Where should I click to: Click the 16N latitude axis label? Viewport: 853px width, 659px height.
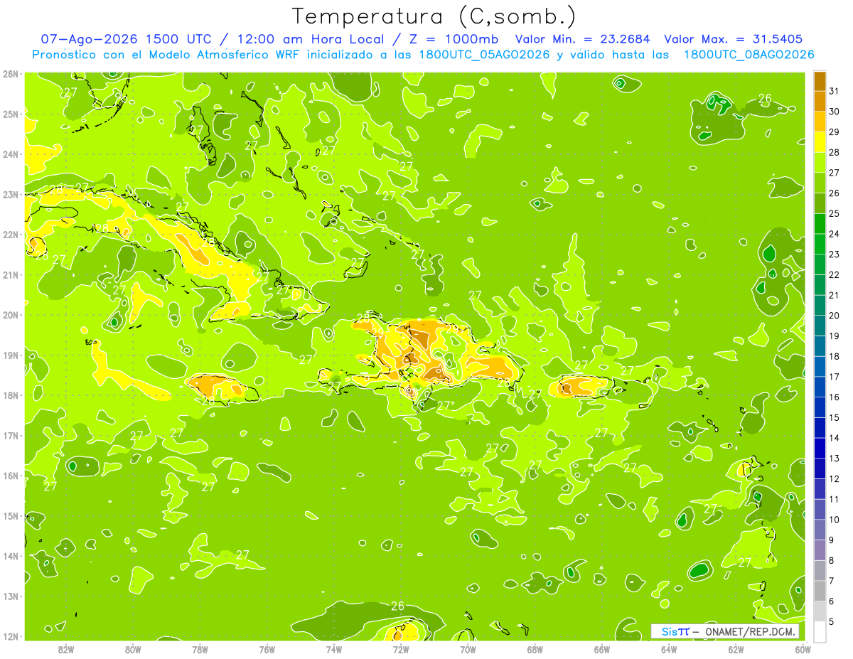pos(11,476)
